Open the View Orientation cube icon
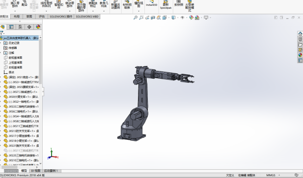The height and width of the screenshot is (178, 303). pyautogui.click(x=165, y=18)
